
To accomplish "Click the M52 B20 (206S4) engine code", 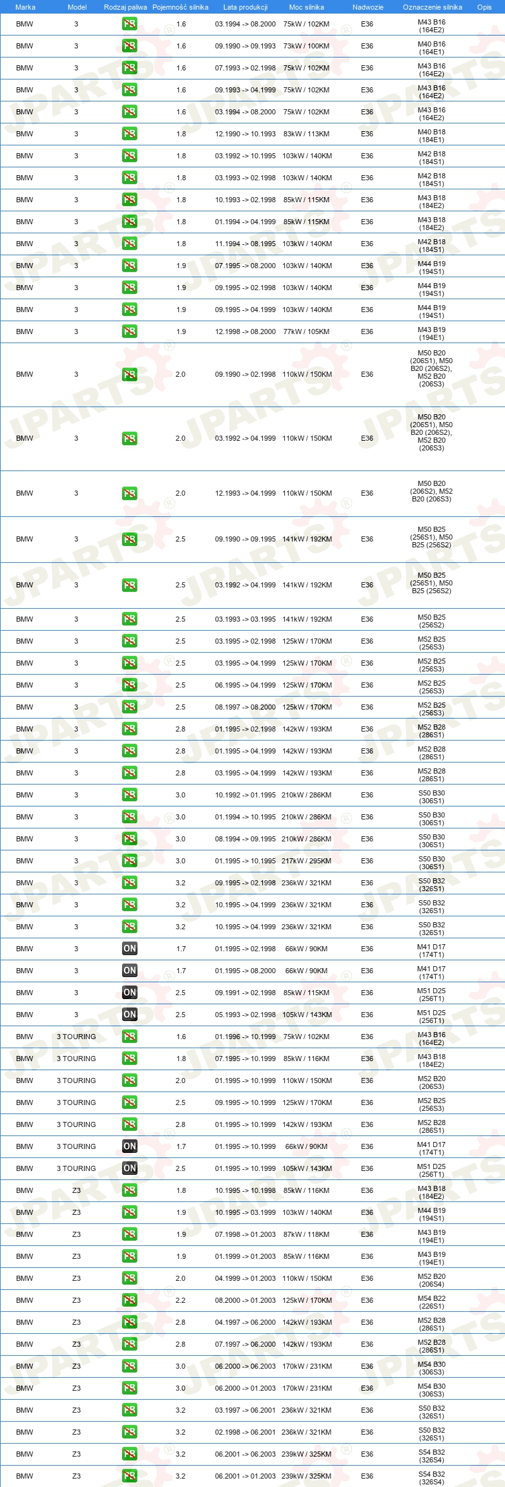I will click(431, 1280).
